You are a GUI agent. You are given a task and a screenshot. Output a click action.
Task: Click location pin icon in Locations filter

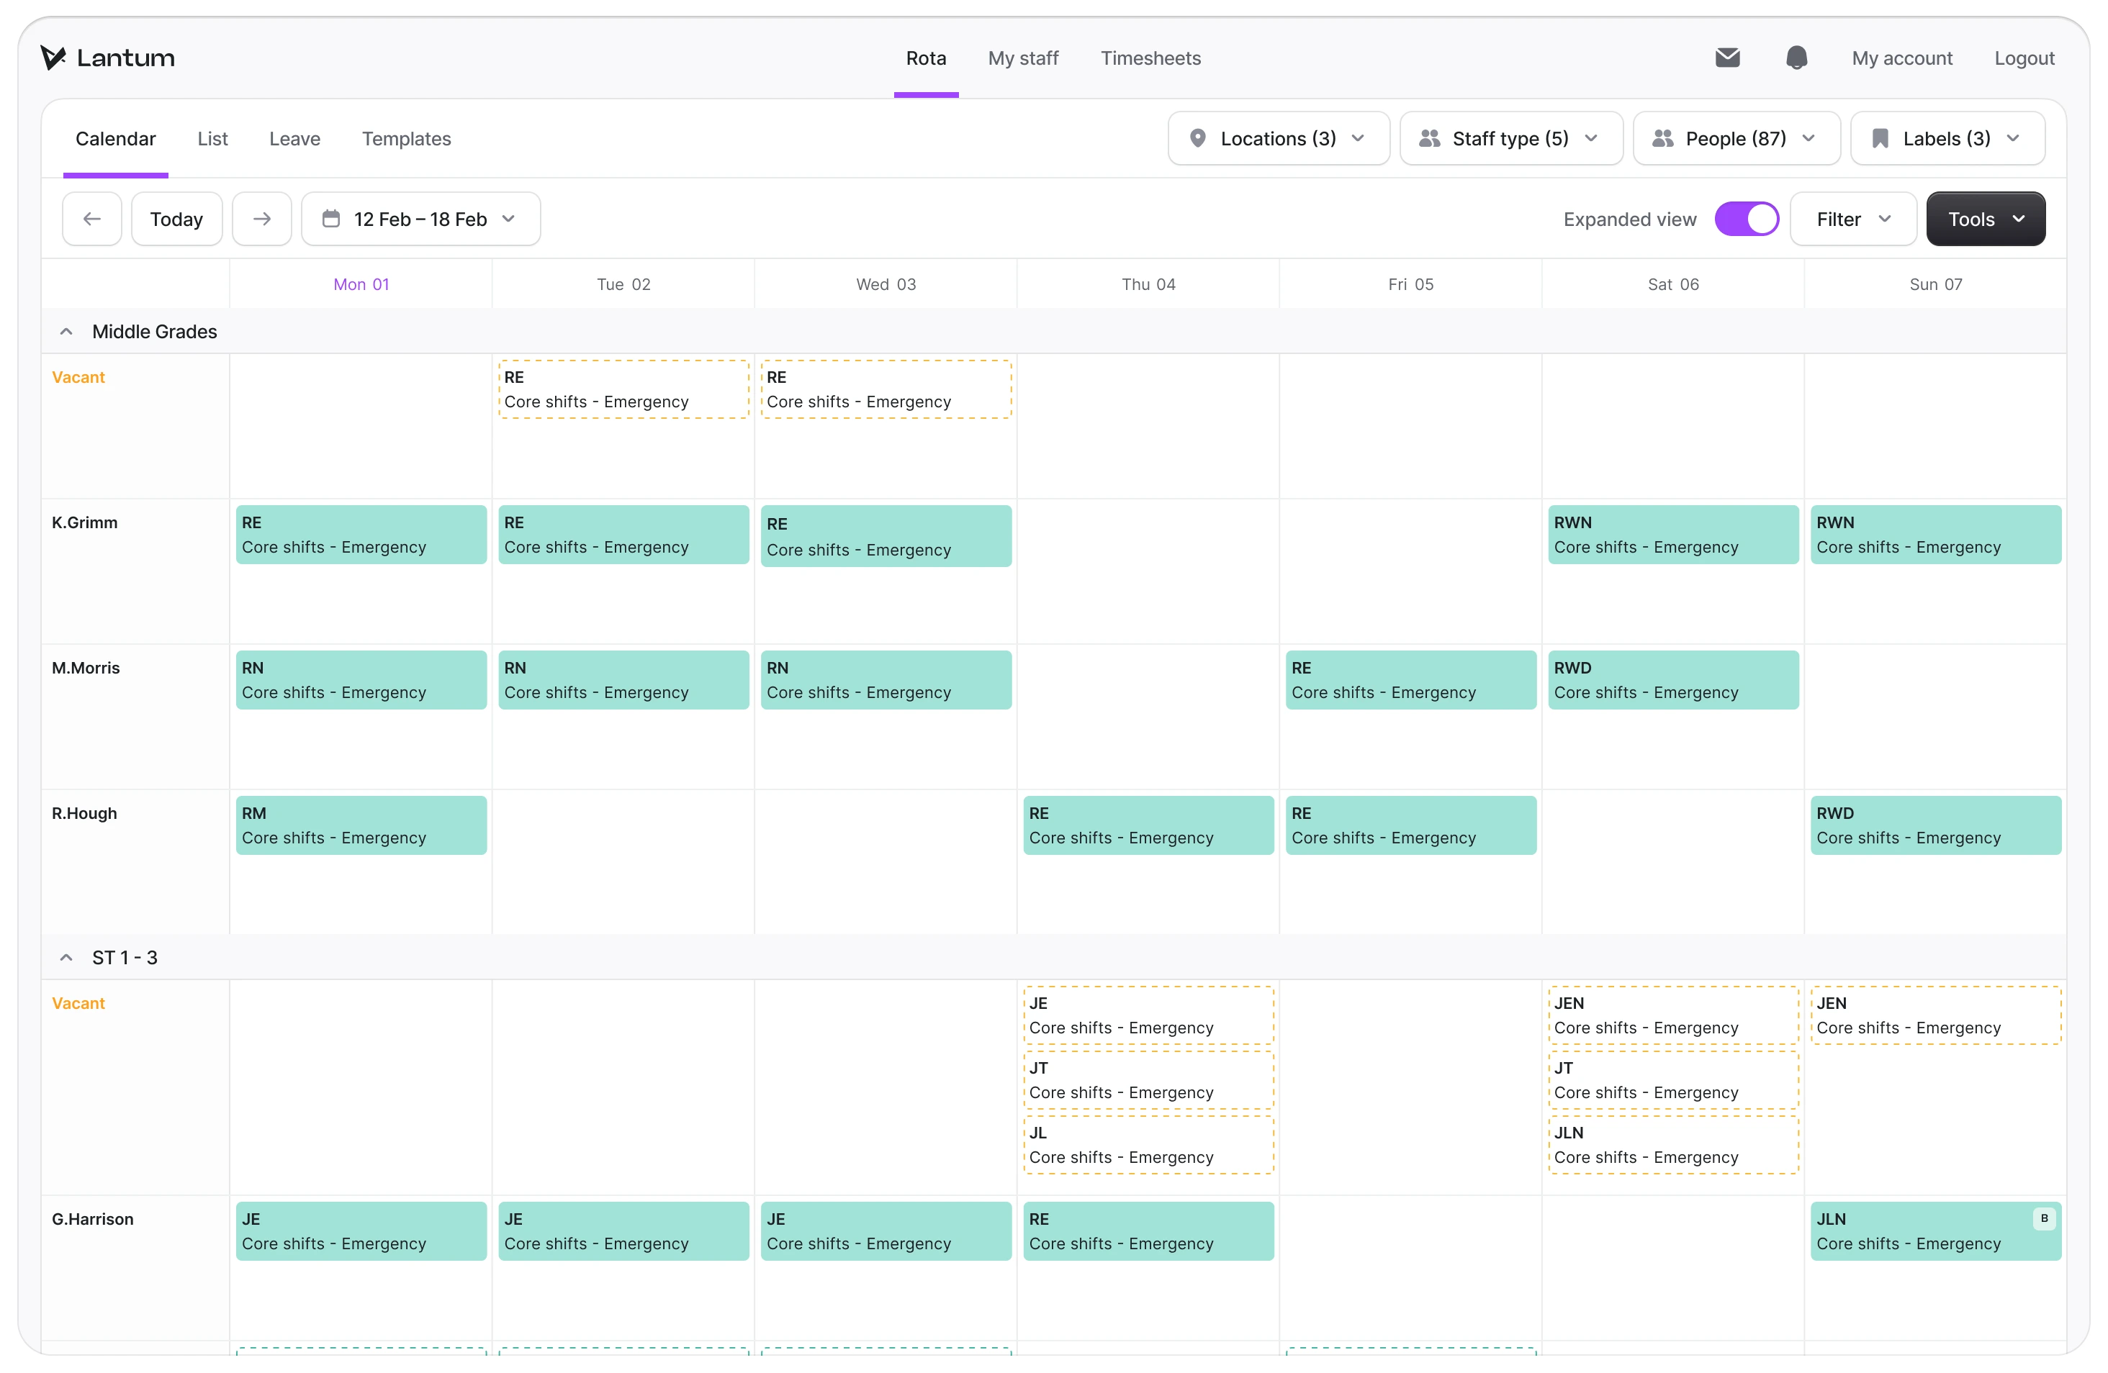click(1197, 139)
